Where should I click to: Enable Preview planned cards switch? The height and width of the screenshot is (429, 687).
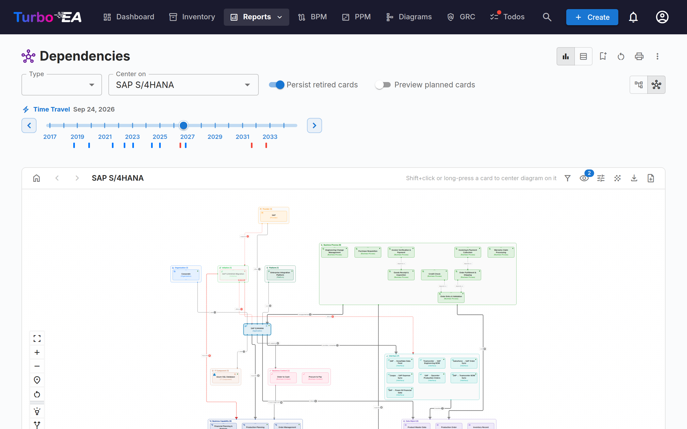(x=383, y=84)
